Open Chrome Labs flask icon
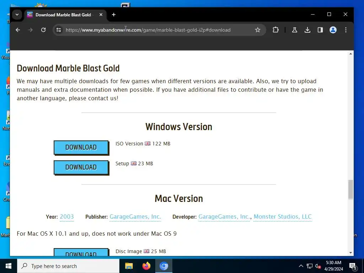Image resolution: width=364 pixels, height=273 pixels. (295, 30)
